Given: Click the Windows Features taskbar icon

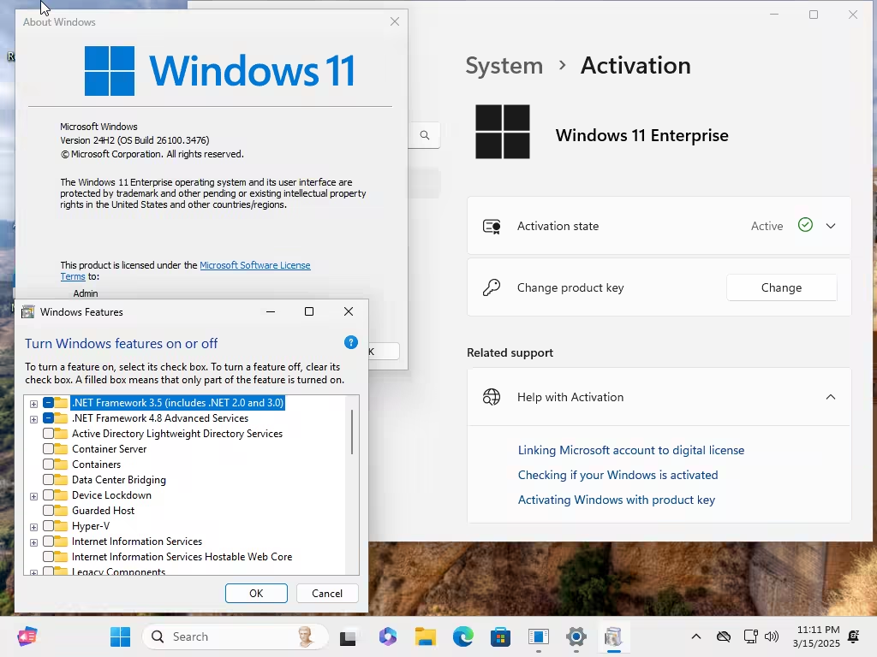Looking at the screenshot, I should 613,636.
